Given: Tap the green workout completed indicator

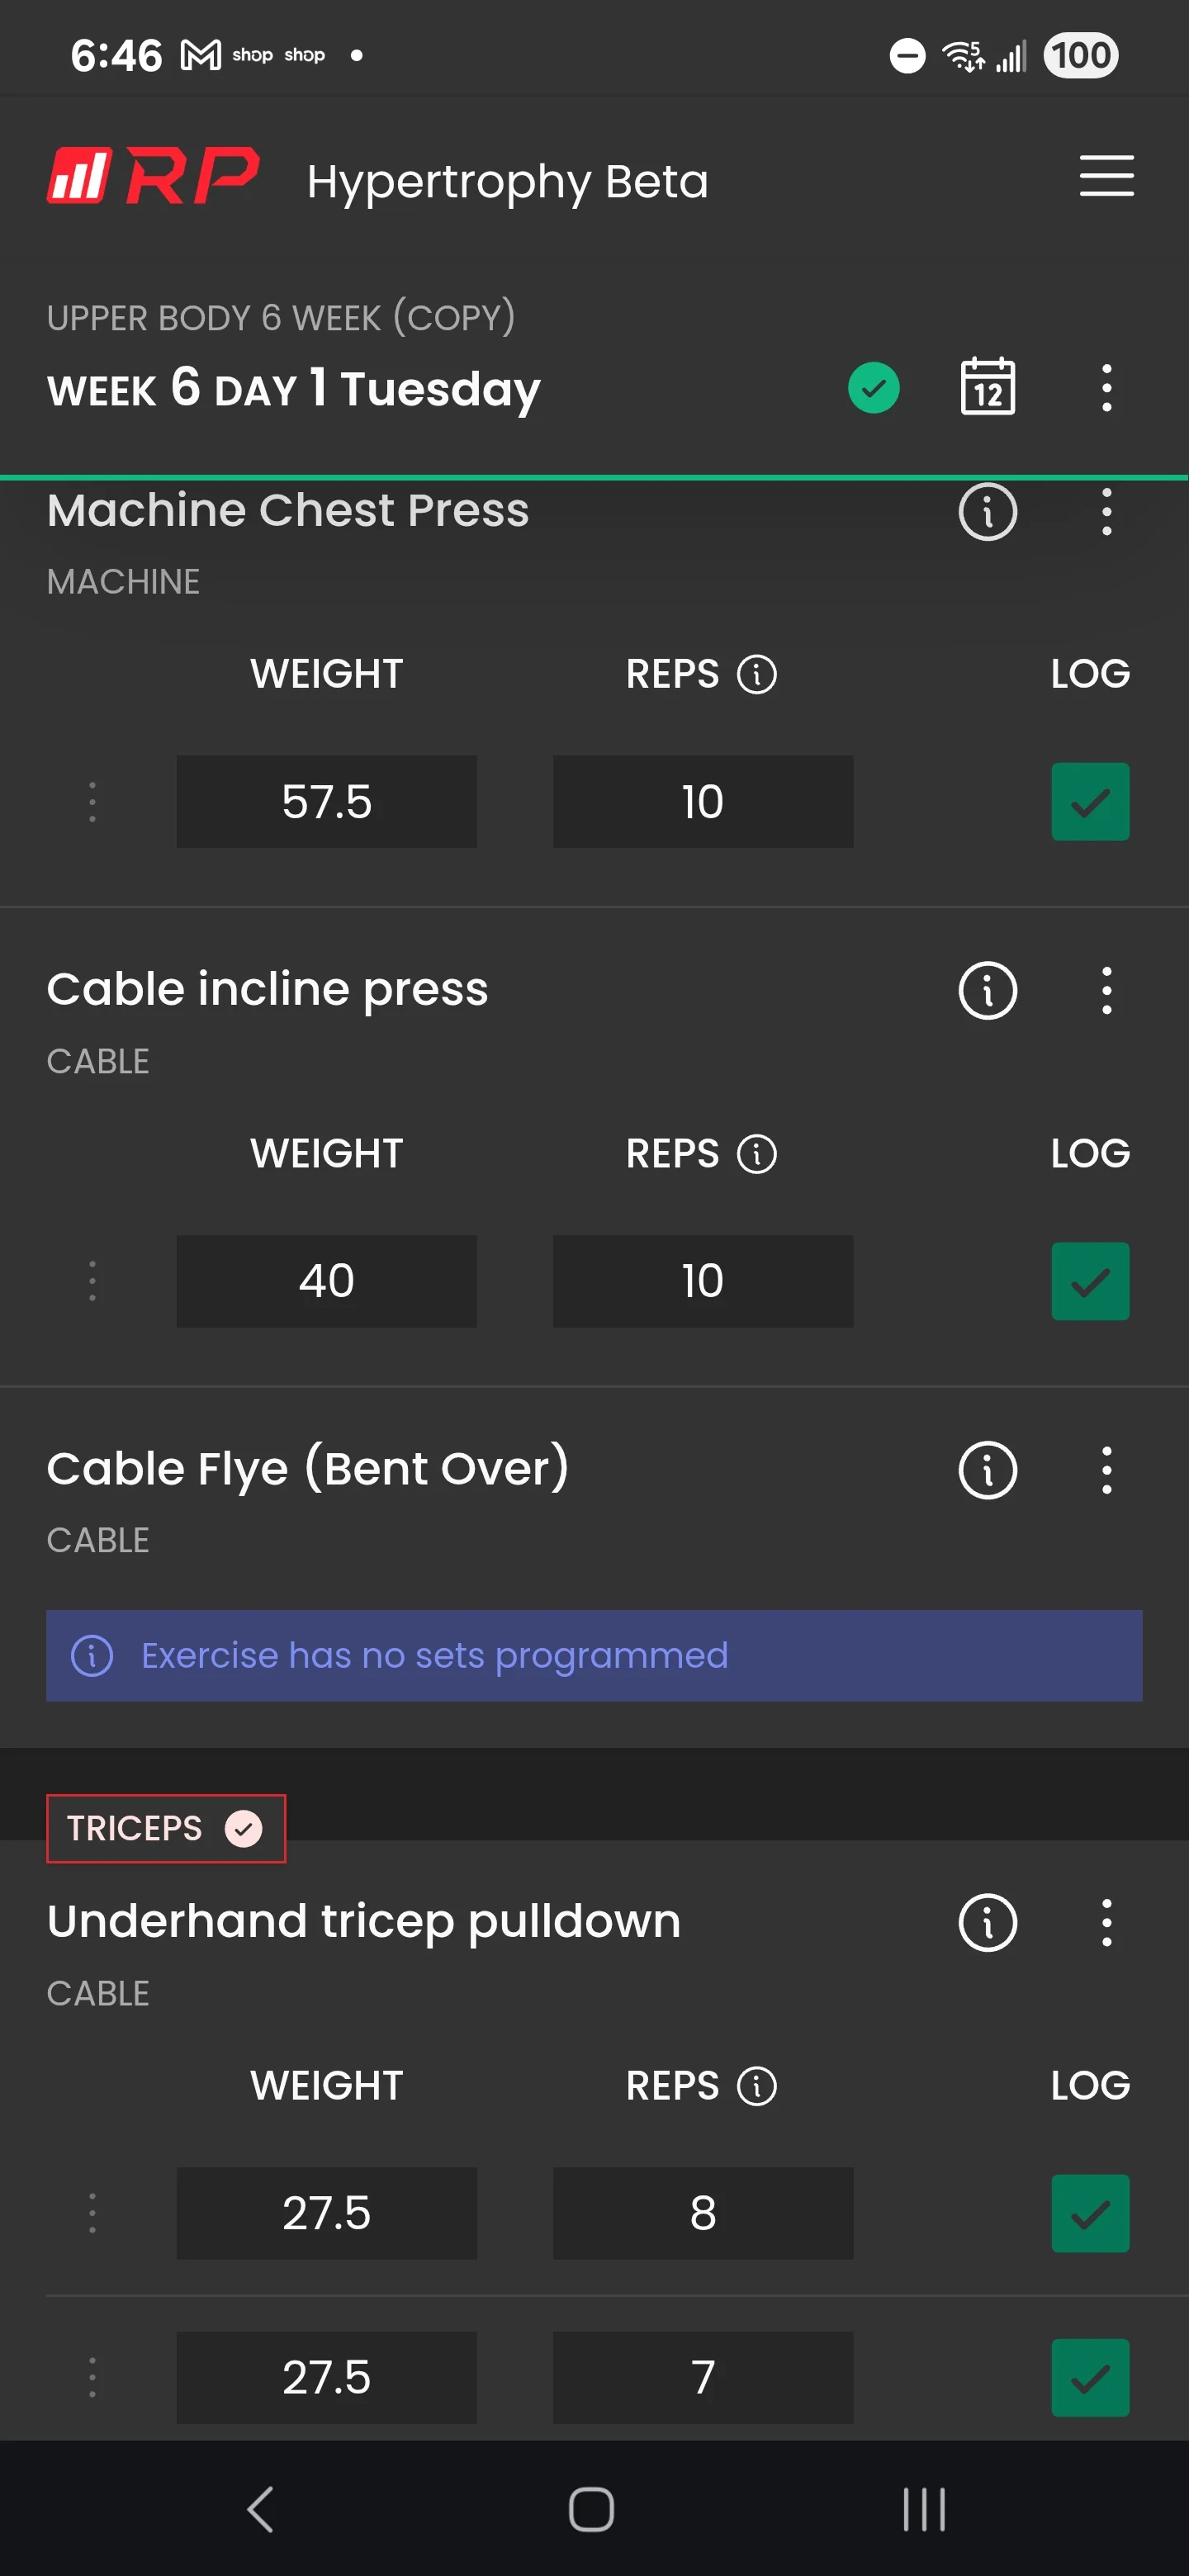Looking at the screenshot, I should pyautogui.click(x=873, y=388).
